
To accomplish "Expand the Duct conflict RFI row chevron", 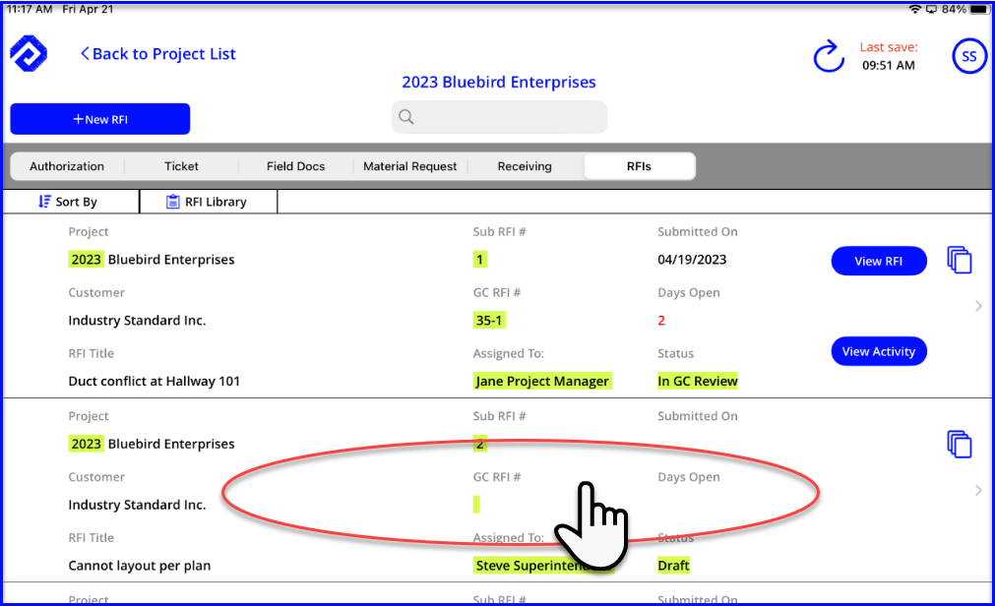I will (978, 307).
